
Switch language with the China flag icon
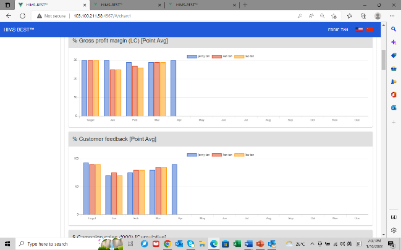(x=370, y=29)
